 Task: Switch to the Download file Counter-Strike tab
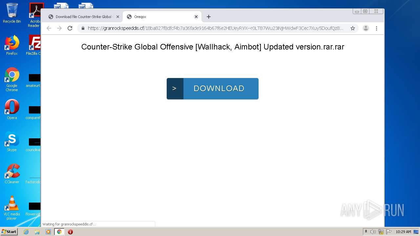(83, 17)
